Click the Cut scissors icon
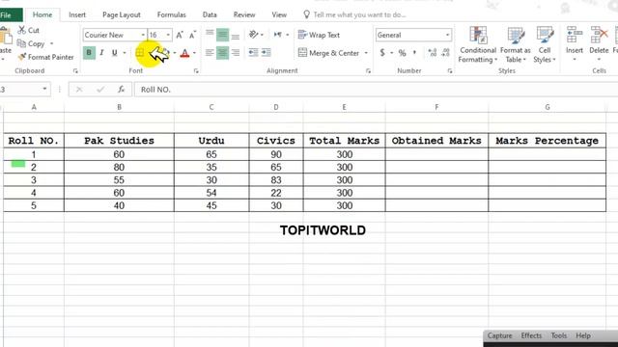 pos(21,30)
